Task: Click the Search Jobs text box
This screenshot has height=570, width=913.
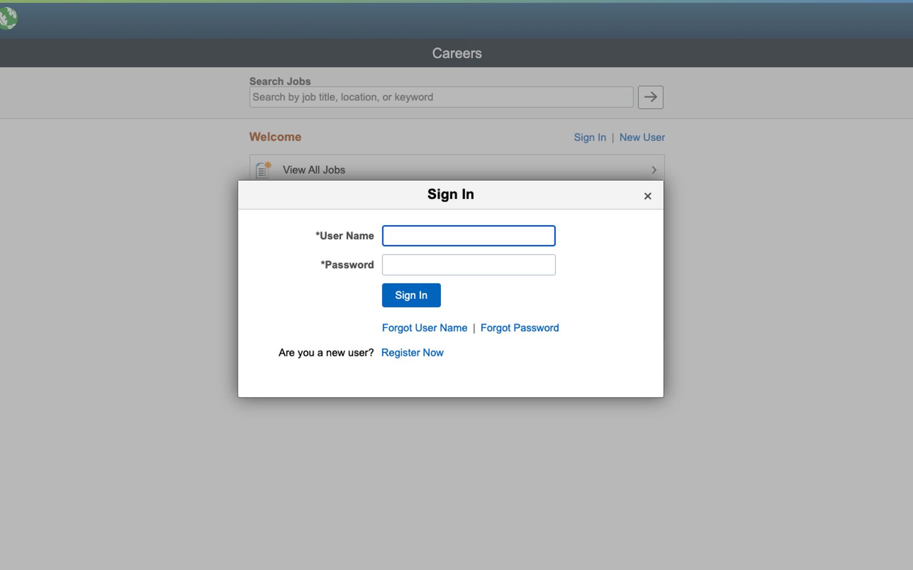Action: click(x=441, y=97)
